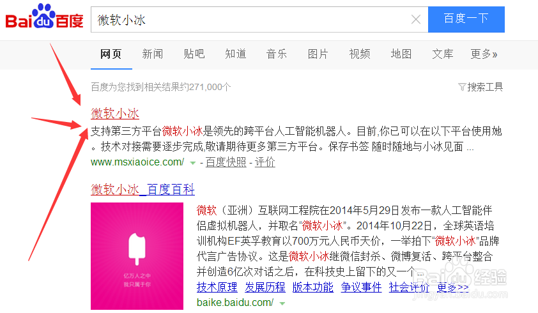Click the www.msxiaoice.com/ URL
Viewport: 538px width, 313px height.
pyautogui.click(x=137, y=162)
